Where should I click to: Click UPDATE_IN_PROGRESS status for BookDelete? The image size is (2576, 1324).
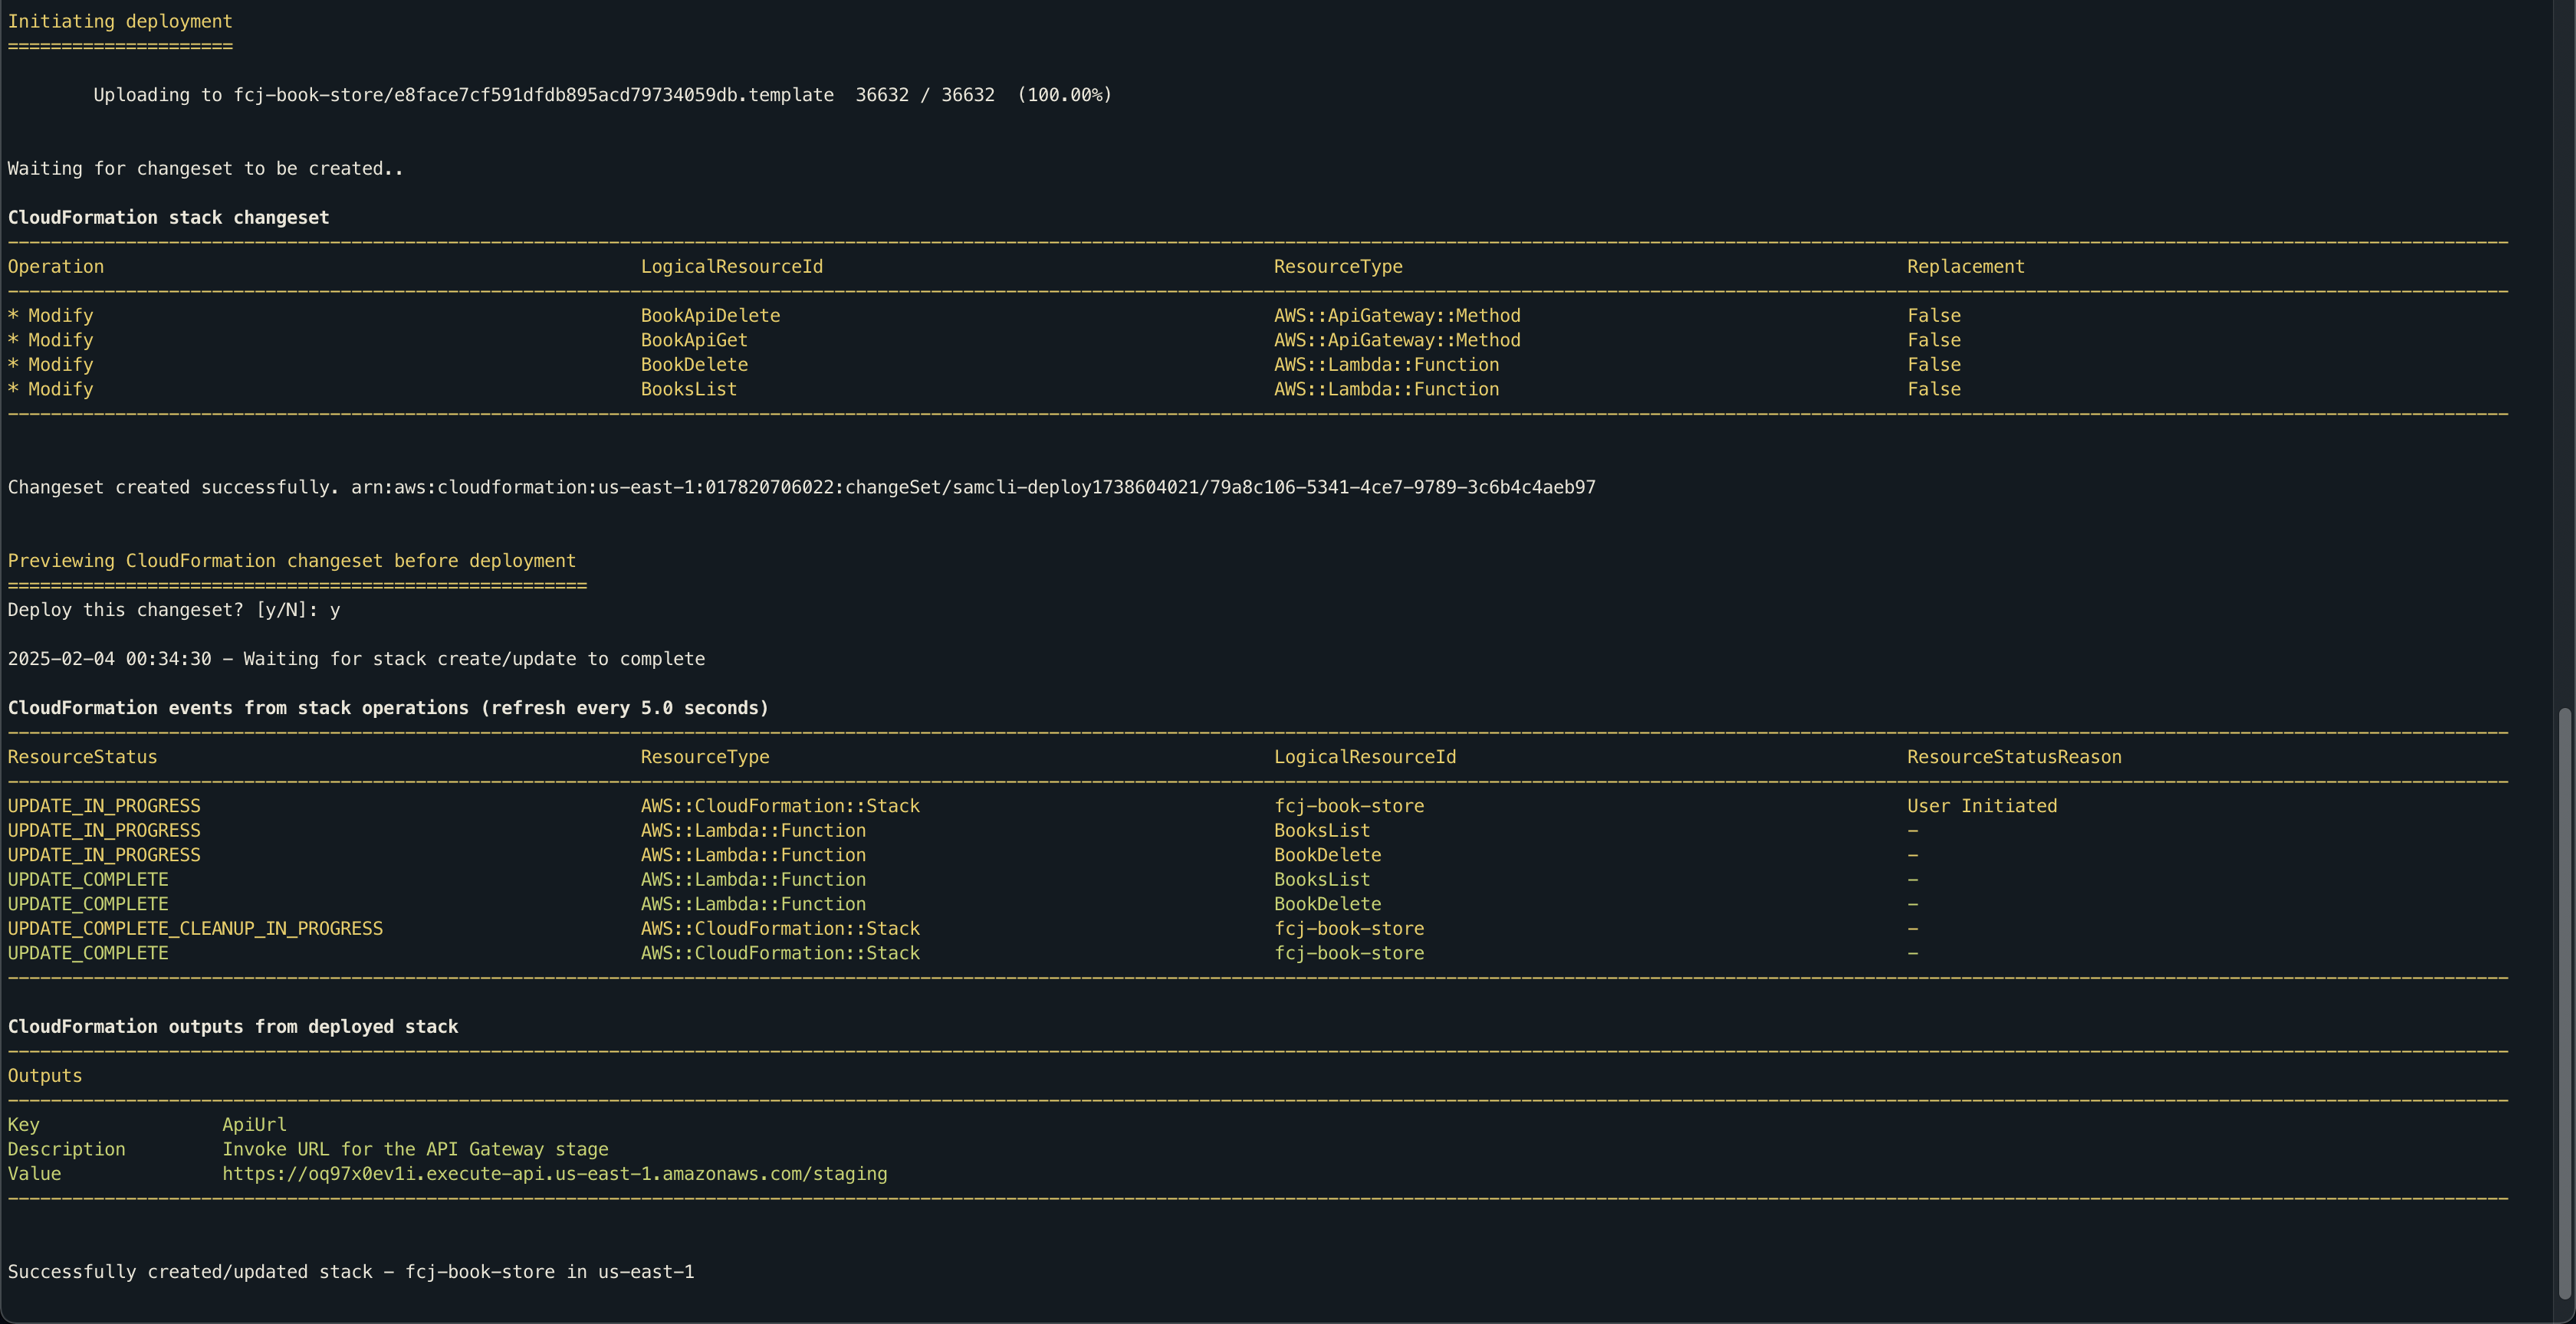tap(104, 855)
